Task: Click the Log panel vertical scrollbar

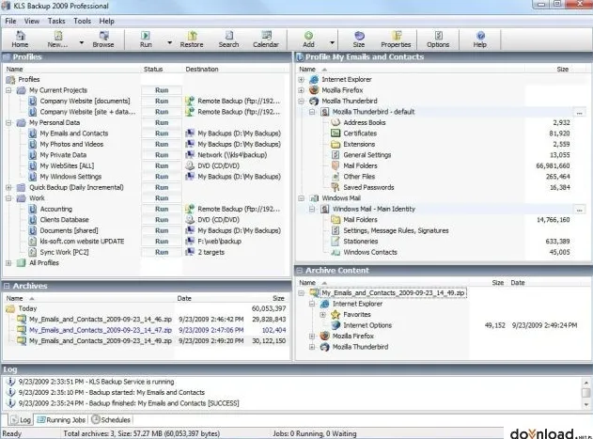Action: (x=585, y=393)
